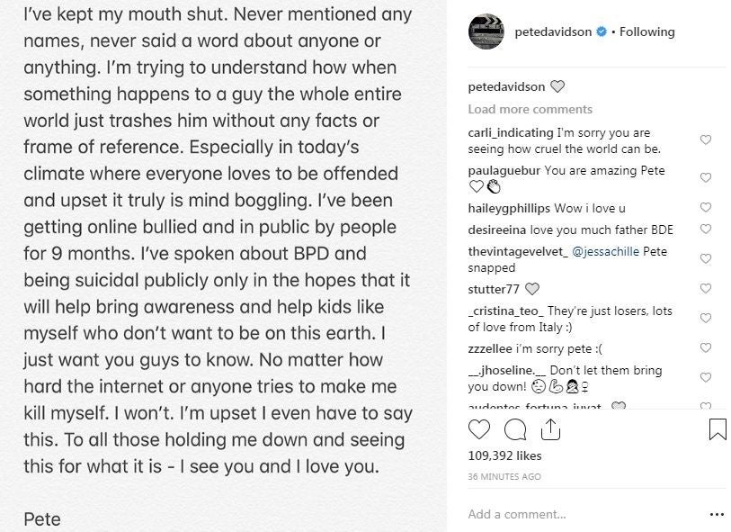Image resolution: width=731 pixels, height=532 pixels.
Task: Like desireeina's comment heart
Action: pyautogui.click(x=706, y=230)
